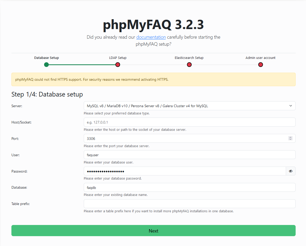Select the Database field with faqdb
This screenshot has width=306, height=246.
click(190, 187)
